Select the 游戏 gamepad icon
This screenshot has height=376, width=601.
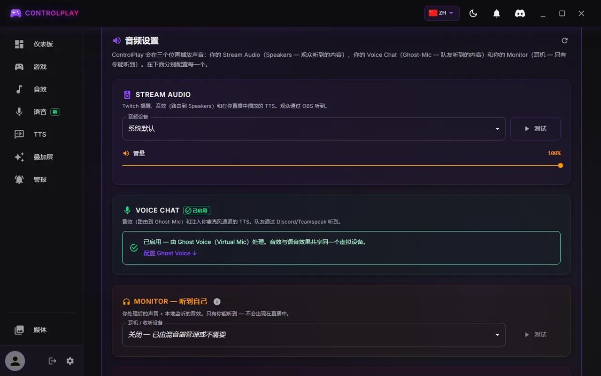(x=19, y=67)
